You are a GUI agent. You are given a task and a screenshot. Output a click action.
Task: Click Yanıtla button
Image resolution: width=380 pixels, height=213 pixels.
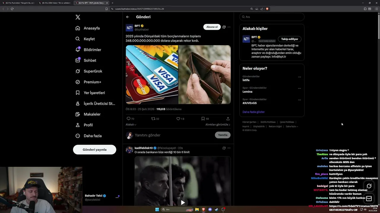point(223,135)
